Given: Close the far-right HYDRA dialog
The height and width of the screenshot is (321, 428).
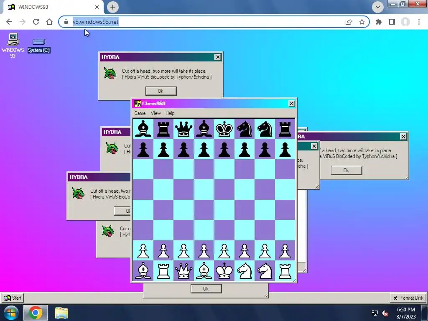Looking at the screenshot, I should point(403,137).
